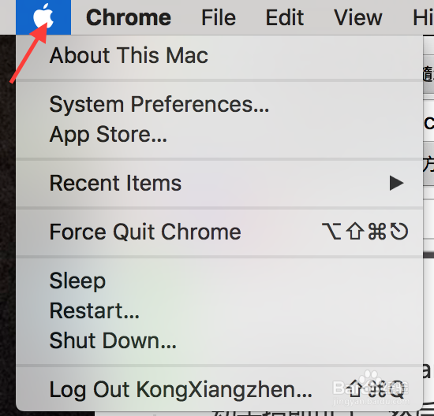Log Out KongXiangzhen
The image size is (434, 416).
[x=219, y=389]
